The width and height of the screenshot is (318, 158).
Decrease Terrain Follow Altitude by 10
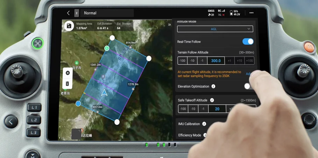click(x=192, y=61)
